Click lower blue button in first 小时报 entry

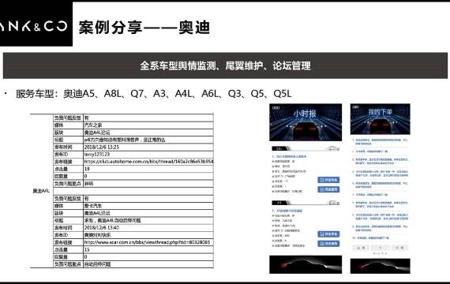point(328,189)
